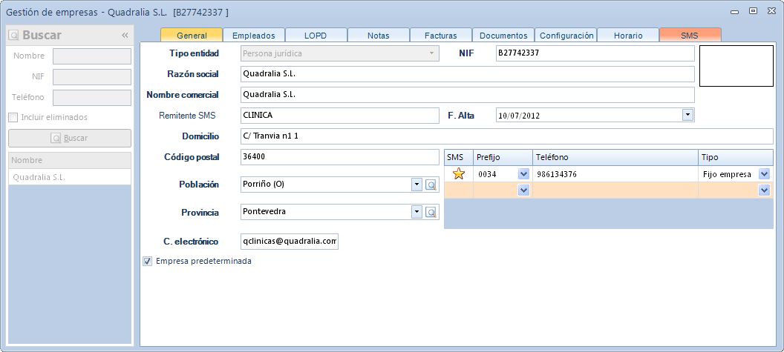Click the Nombre search field
Image resolution: width=784 pixels, height=352 pixels.
point(92,56)
